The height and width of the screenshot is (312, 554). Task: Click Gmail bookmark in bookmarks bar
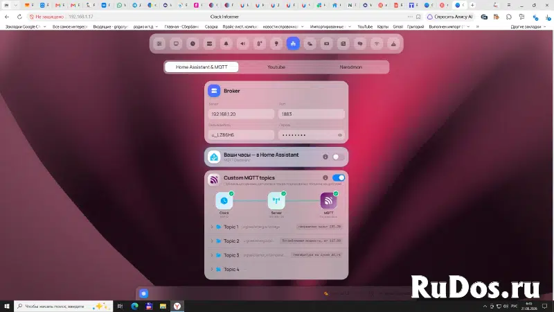pyautogui.click(x=397, y=26)
